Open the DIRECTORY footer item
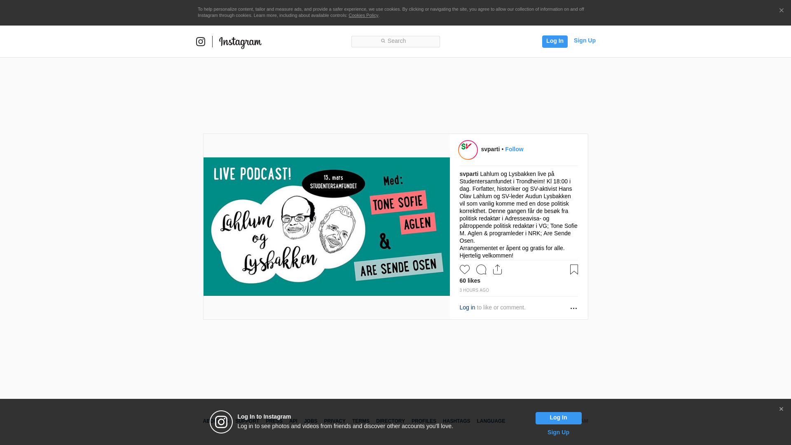791x445 pixels. tap(391, 421)
